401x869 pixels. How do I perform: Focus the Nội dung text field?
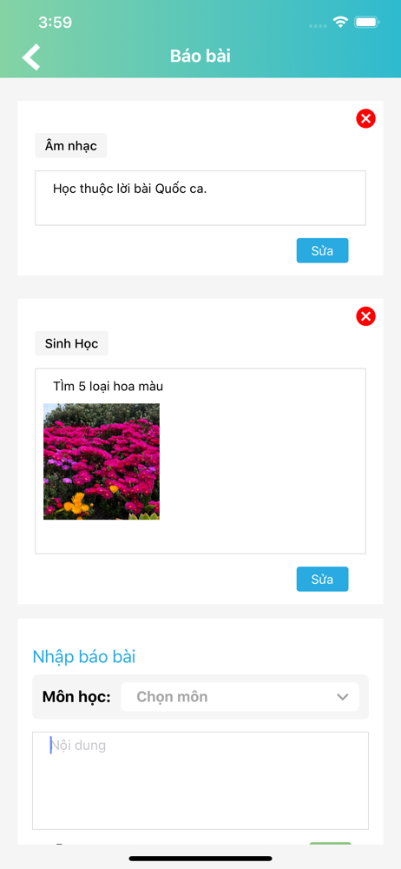(x=200, y=780)
